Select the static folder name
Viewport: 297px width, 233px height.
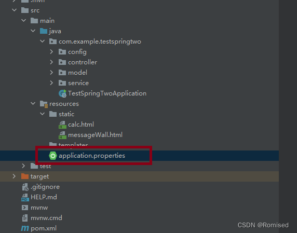[66, 114]
